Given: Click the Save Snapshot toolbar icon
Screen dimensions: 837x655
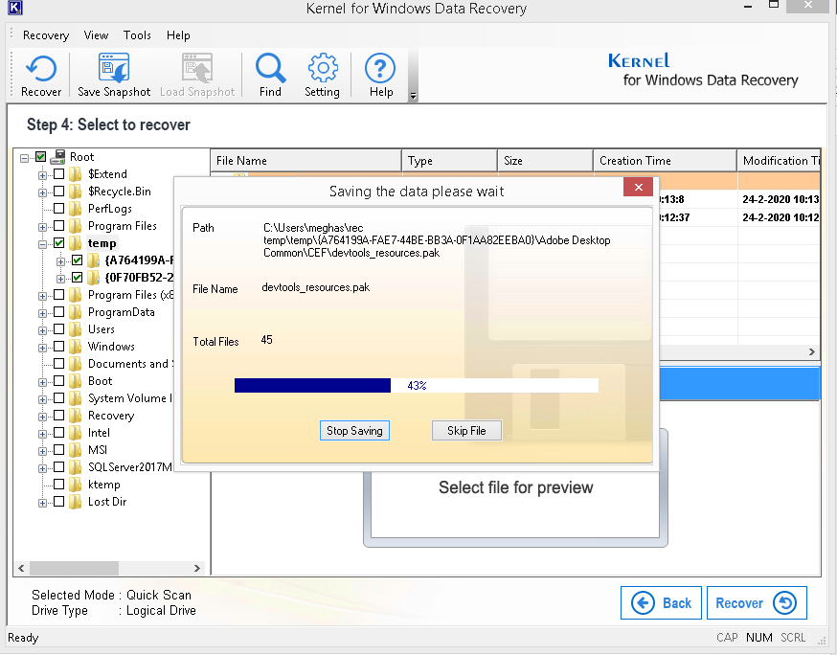Looking at the screenshot, I should [114, 68].
